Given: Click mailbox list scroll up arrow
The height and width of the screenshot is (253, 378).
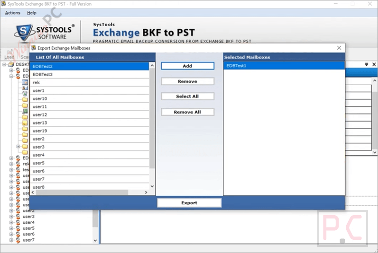Looking at the screenshot, I should point(152,65).
